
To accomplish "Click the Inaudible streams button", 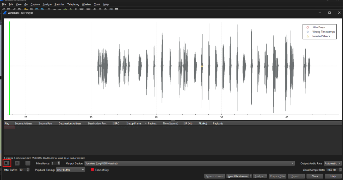I will pyautogui.click(x=238, y=176).
